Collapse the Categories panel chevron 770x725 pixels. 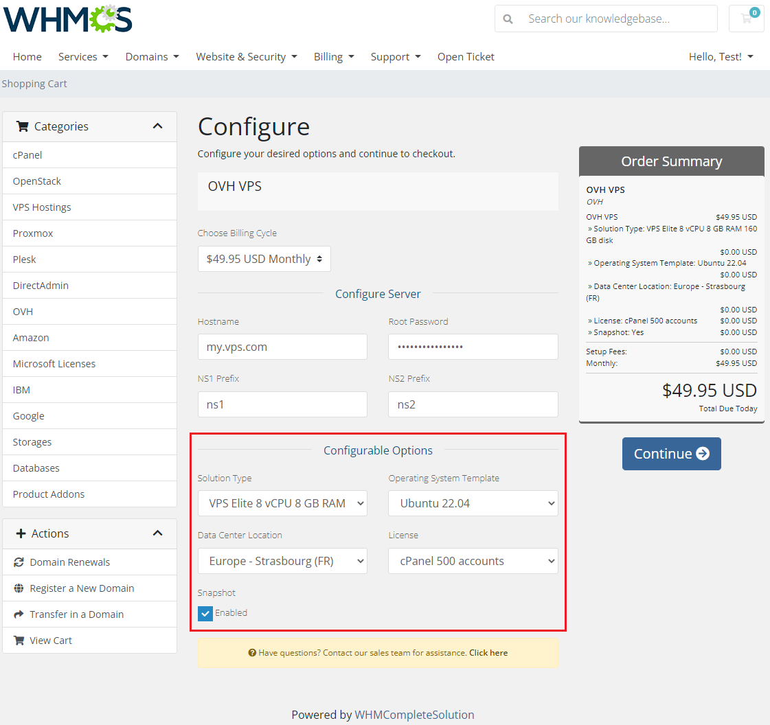click(157, 126)
